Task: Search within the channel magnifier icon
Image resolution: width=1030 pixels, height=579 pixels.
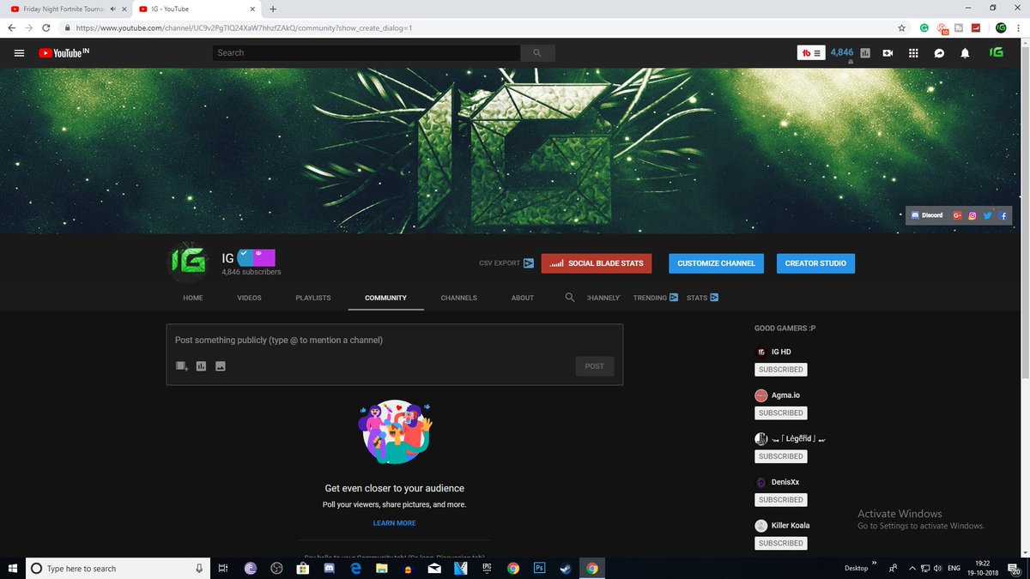Action: (x=570, y=298)
